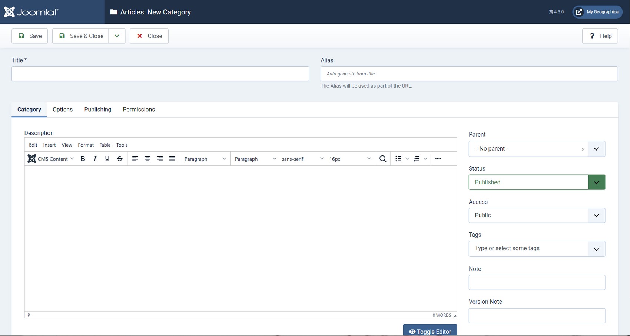Center align text in editor
Screen dimensions: 630x336
(147, 159)
